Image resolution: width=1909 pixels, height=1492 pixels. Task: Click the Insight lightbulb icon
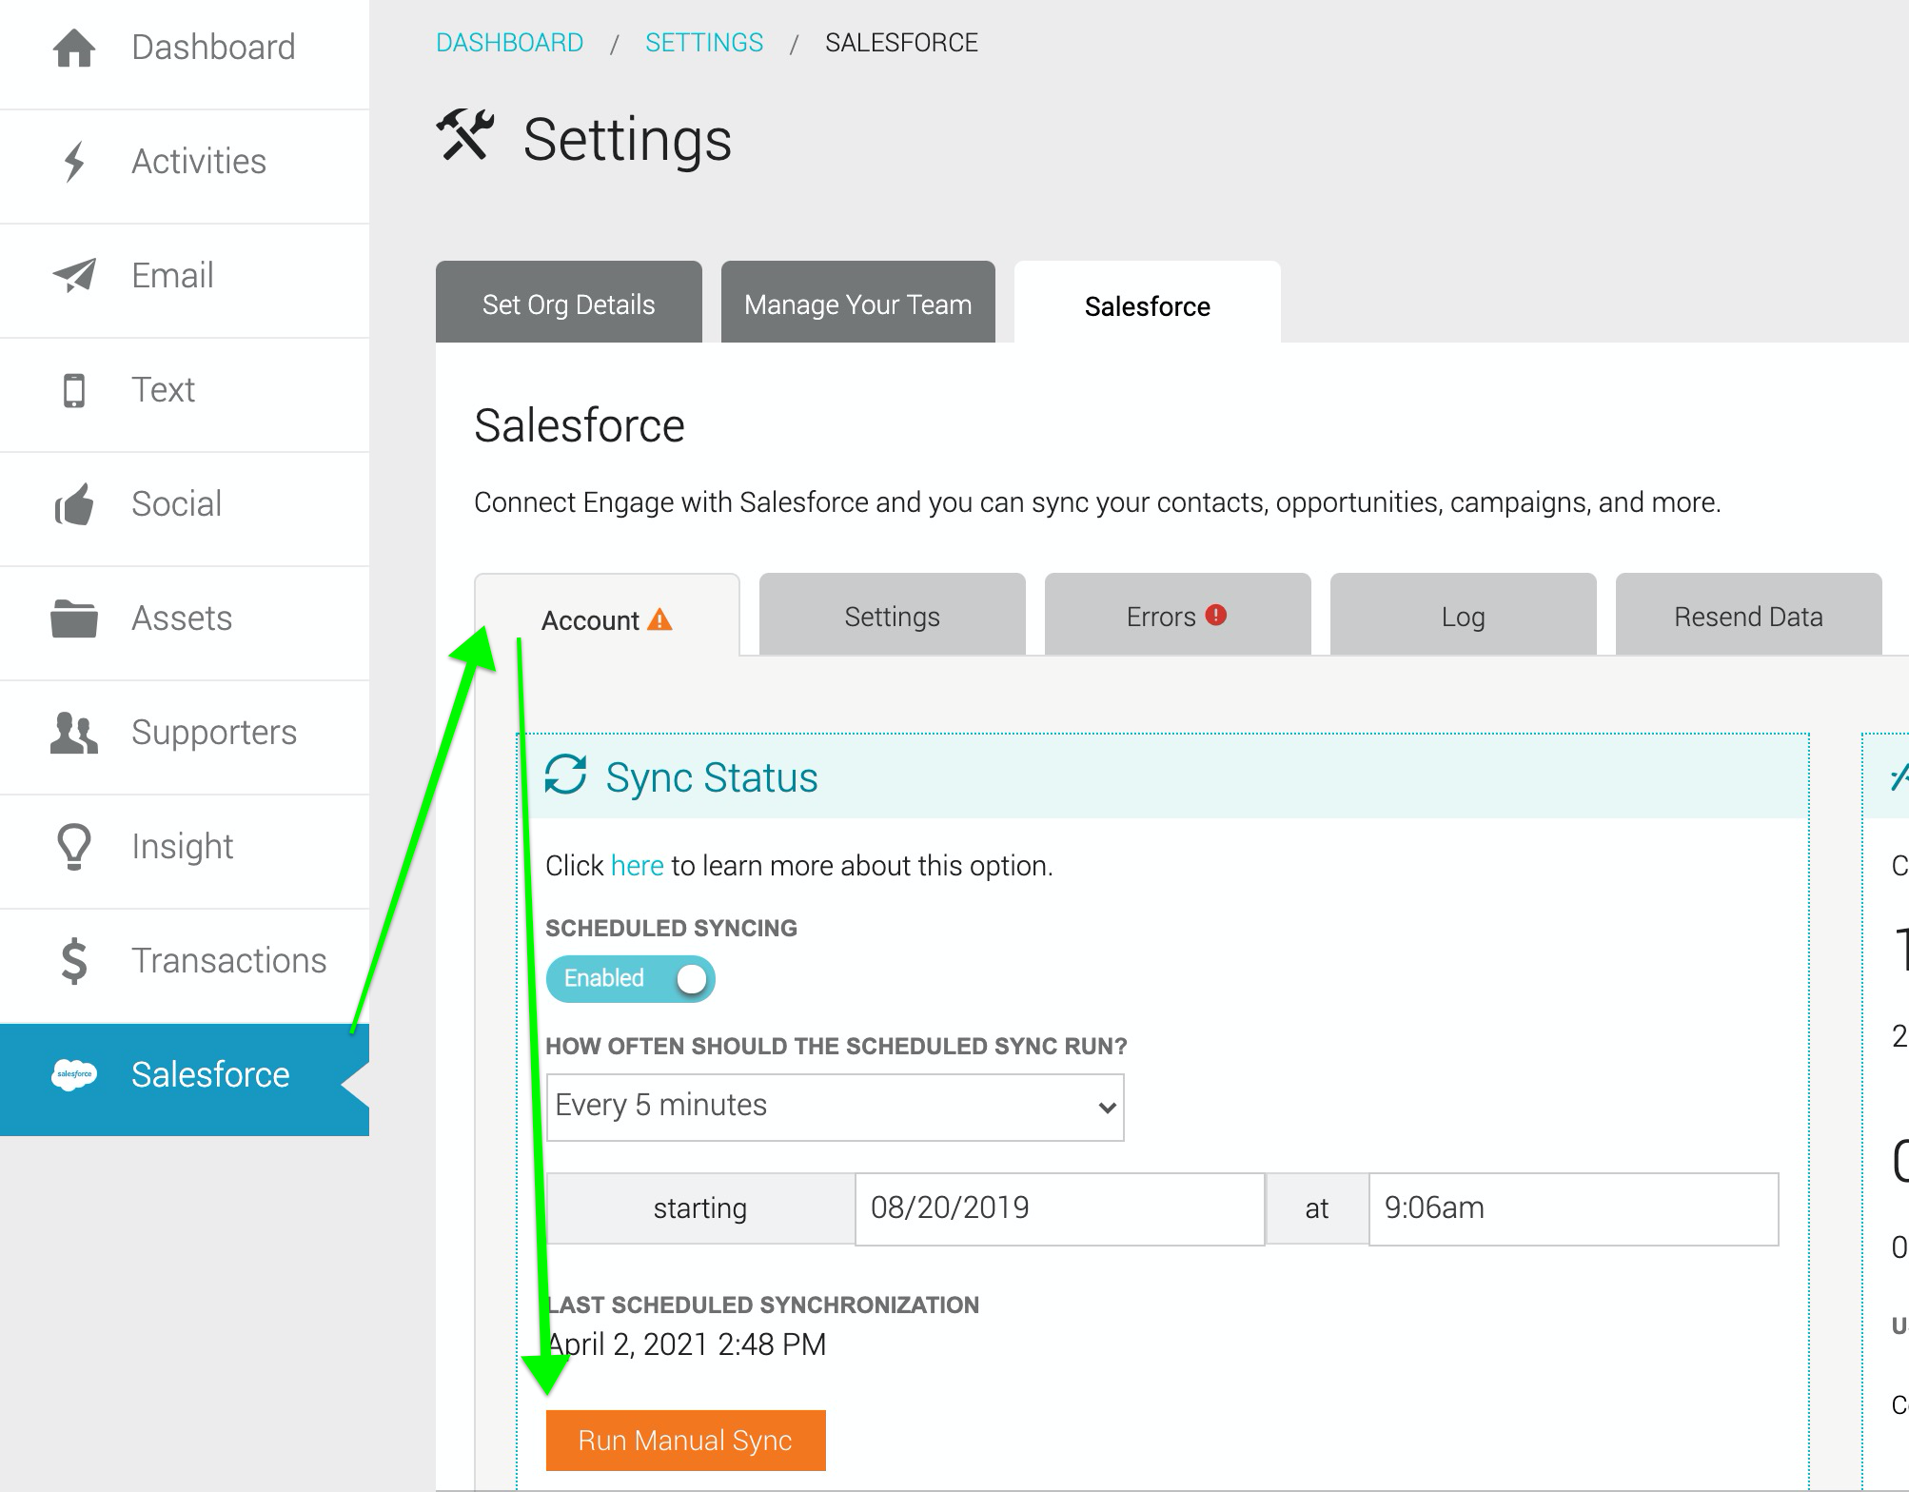pyautogui.click(x=74, y=847)
